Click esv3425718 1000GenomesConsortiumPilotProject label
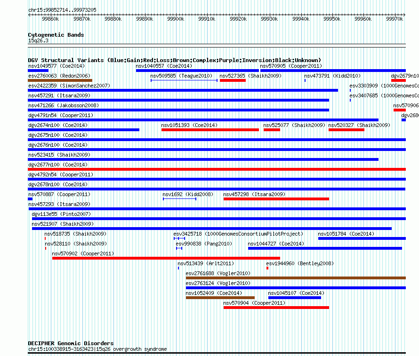The height and width of the screenshot is (356, 419). [238, 234]
